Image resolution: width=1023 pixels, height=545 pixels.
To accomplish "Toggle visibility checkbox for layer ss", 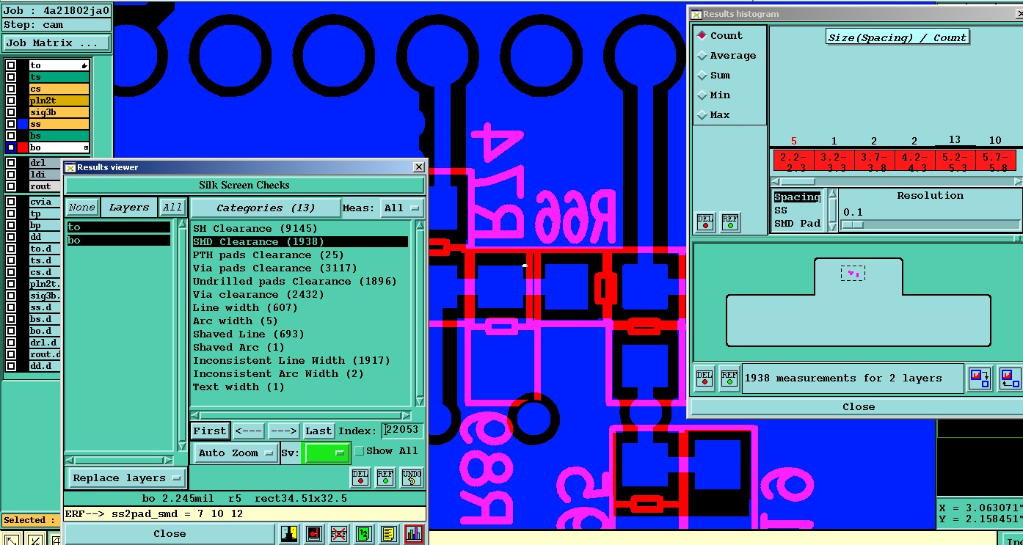I will pyautogui.click(x=11, y=124).
